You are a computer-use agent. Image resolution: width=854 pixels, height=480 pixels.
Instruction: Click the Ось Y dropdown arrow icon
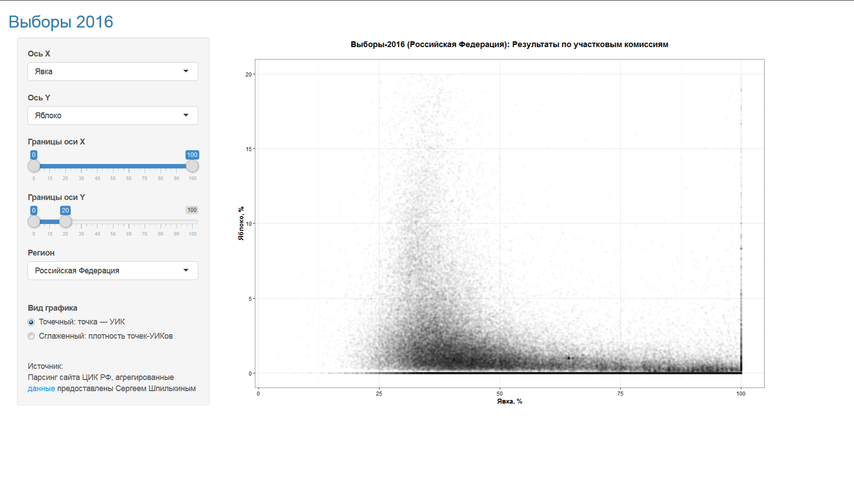coord(186,115)
